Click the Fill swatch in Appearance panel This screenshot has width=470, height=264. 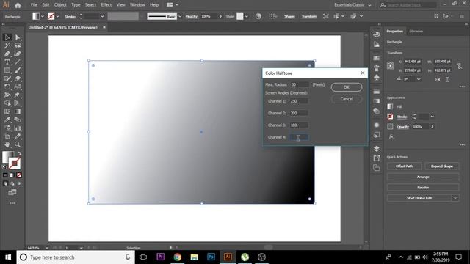pyautogui.click(x=390, y=106)
